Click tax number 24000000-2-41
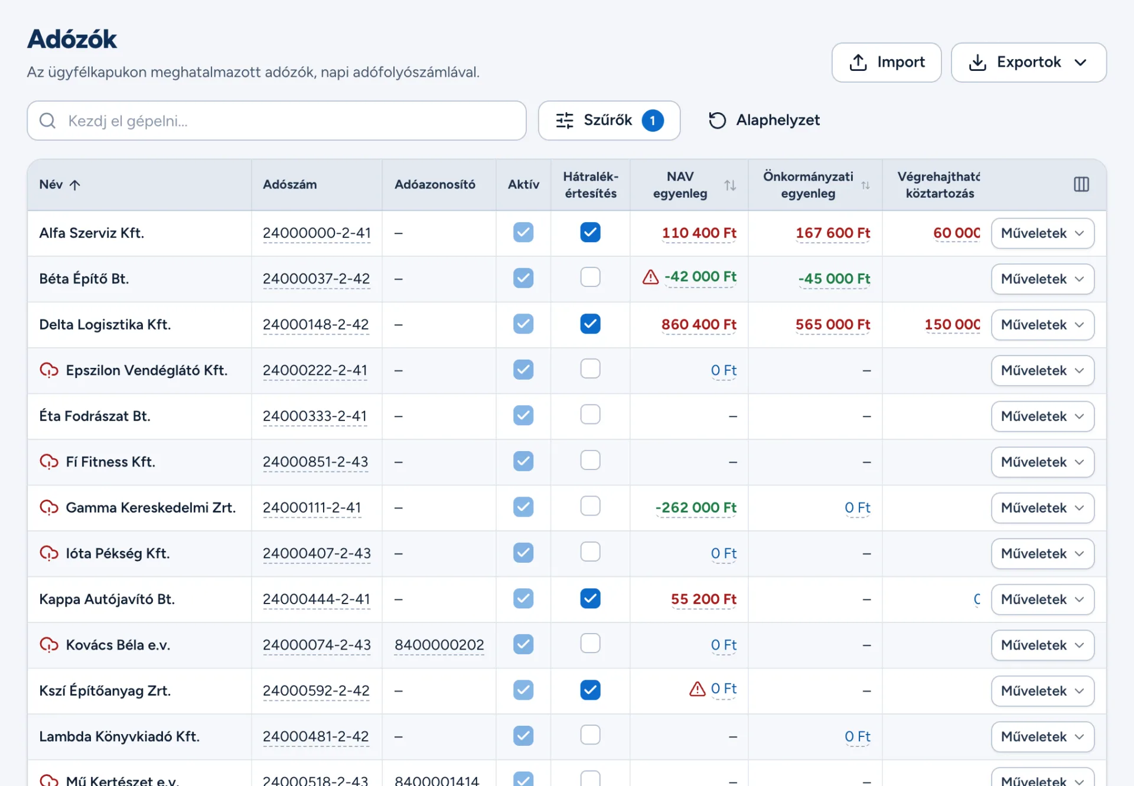1134x786 pixels. [x=317, y=233]
